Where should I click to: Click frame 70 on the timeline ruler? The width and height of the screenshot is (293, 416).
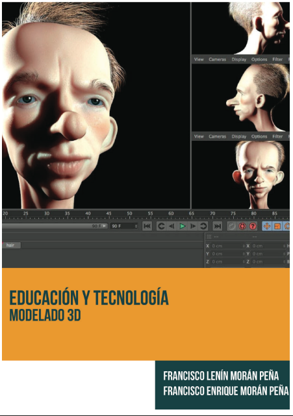click(x=212, y=214)
